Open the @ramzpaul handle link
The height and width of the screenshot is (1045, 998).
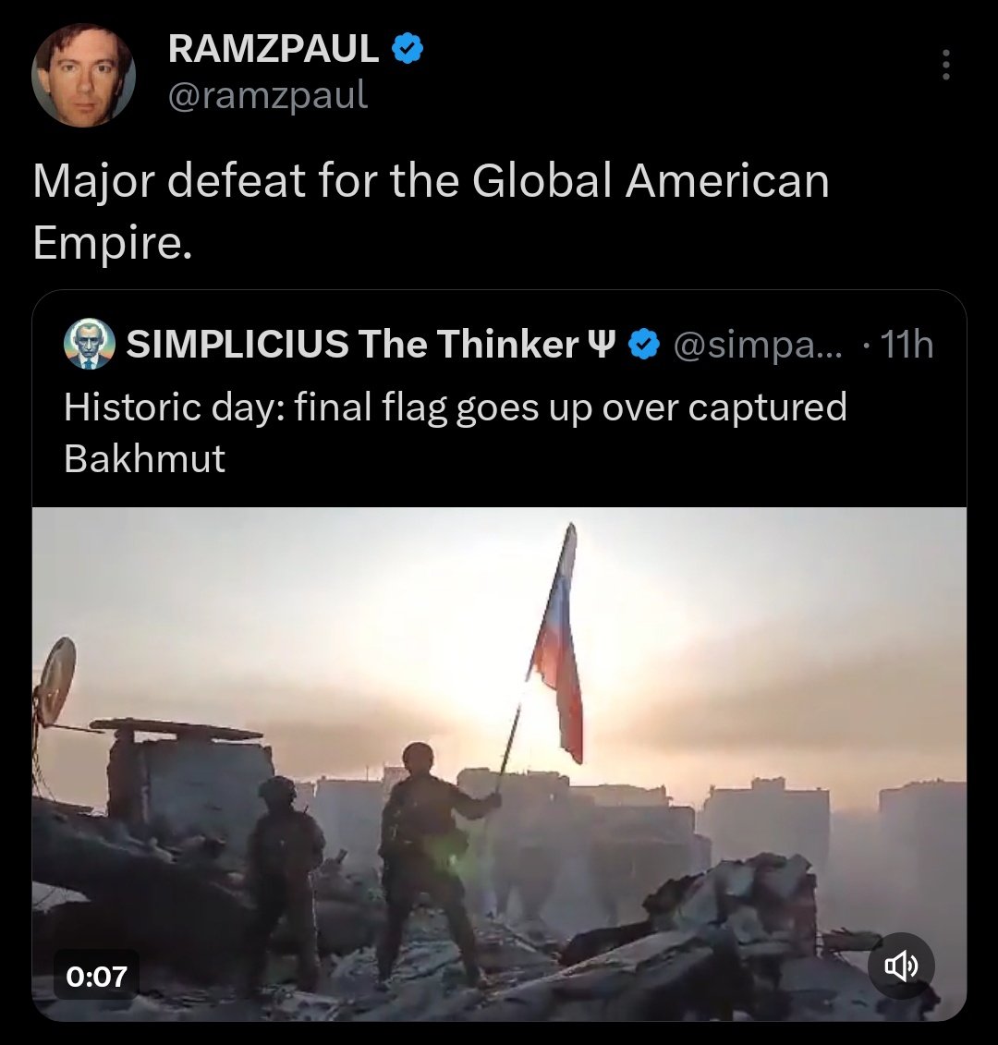click(267, 94)
